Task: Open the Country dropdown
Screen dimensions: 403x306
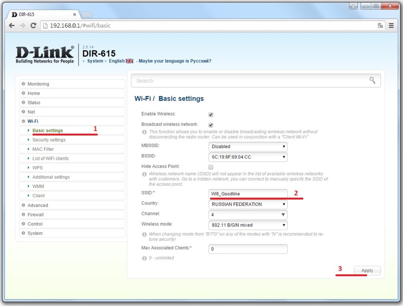Action: 248,204
